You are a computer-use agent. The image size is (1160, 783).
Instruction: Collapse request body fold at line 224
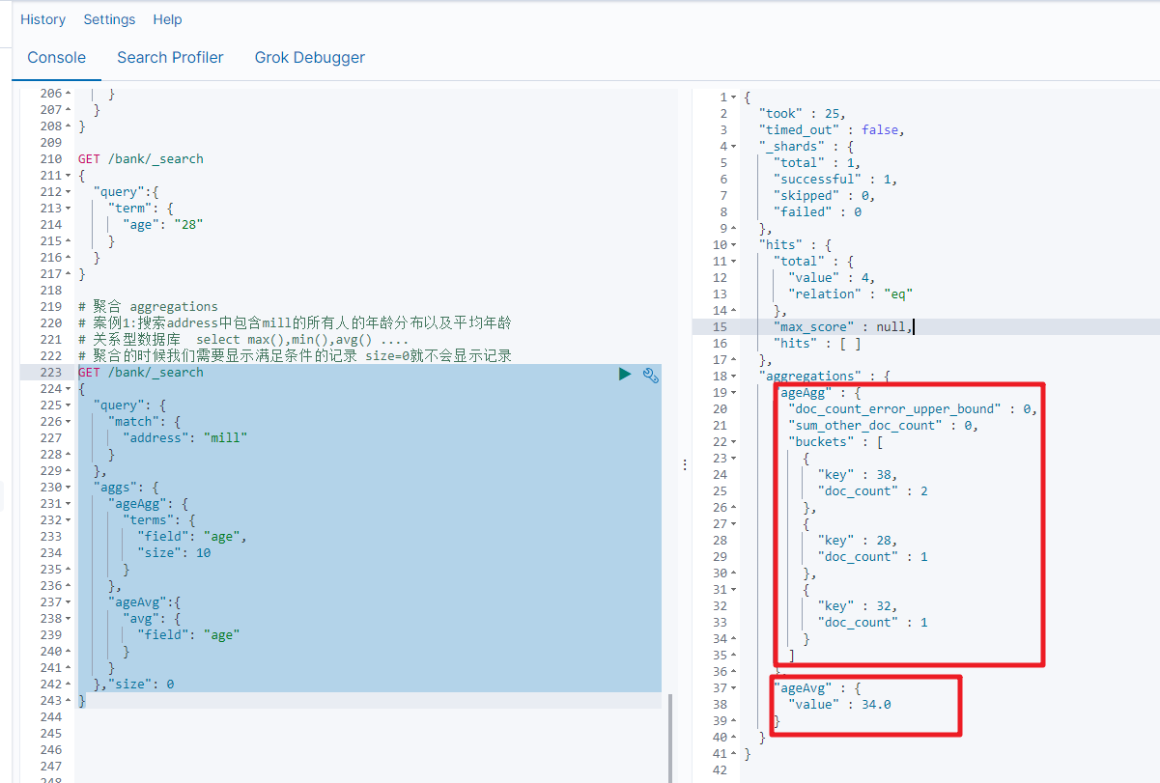pos(68,389)
